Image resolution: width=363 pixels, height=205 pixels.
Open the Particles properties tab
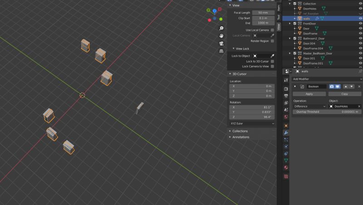tap(286, 140)
